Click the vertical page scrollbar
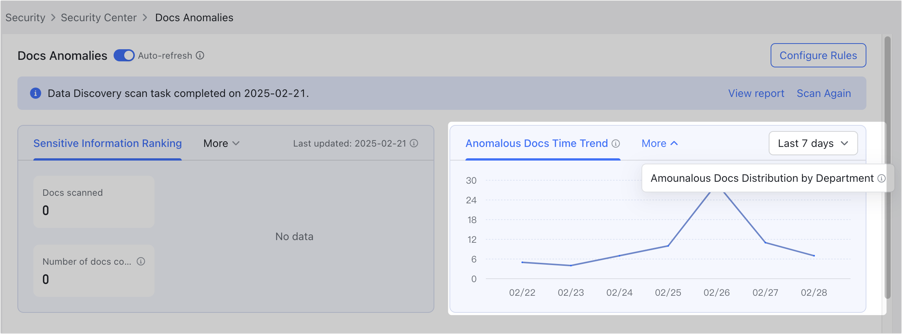This screenshot has width=902, height=334. pyautogui.click(x=887, y=167)
